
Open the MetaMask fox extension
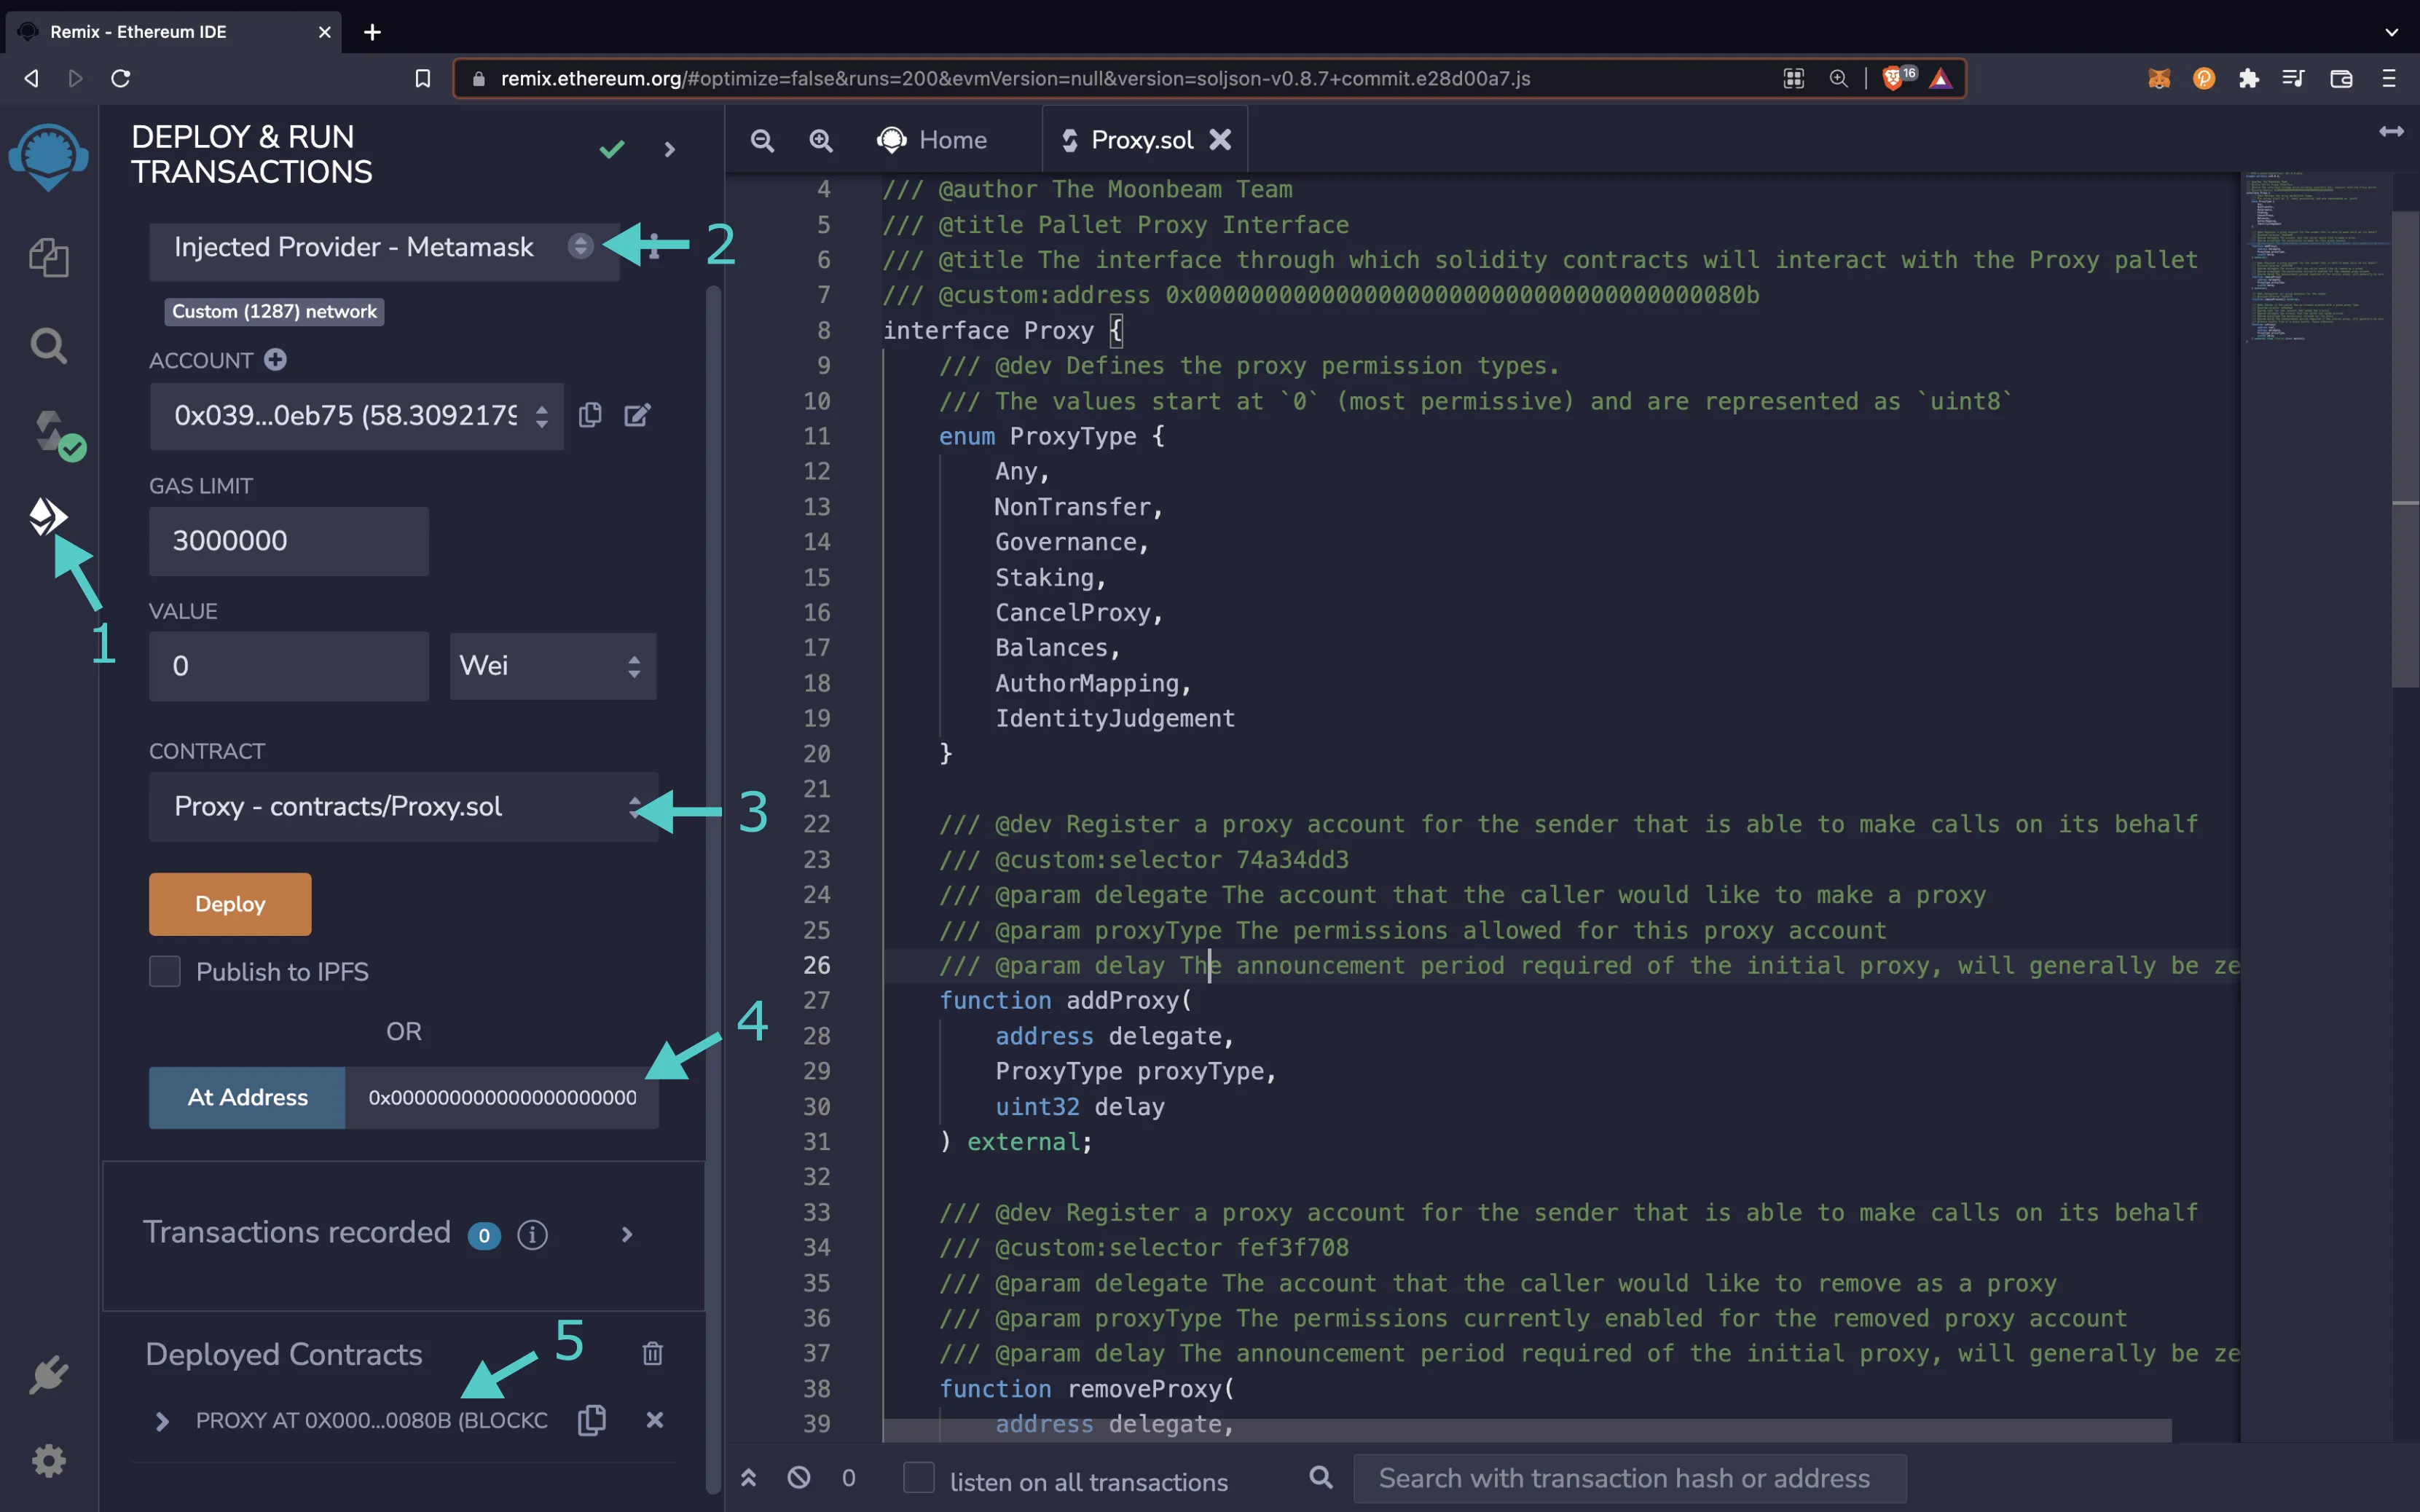pyautogui.click(x=2159, y=78)
